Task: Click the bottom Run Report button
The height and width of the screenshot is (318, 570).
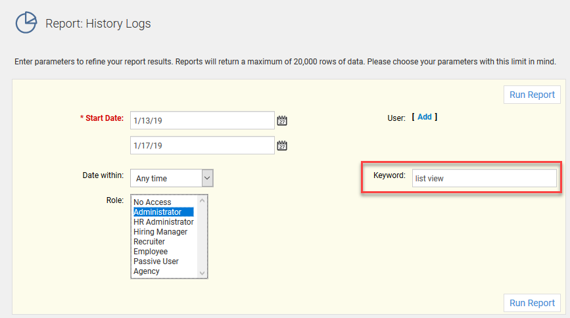Action: [532, 303]
